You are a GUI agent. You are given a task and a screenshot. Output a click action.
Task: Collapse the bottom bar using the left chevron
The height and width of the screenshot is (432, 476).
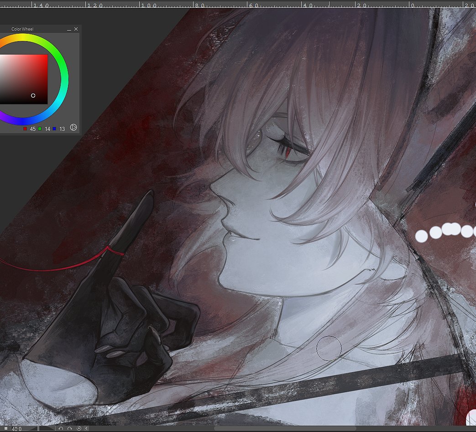(x=87, y=428)
